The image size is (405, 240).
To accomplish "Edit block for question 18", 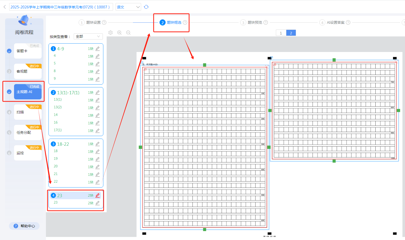I will coord(97,152).
